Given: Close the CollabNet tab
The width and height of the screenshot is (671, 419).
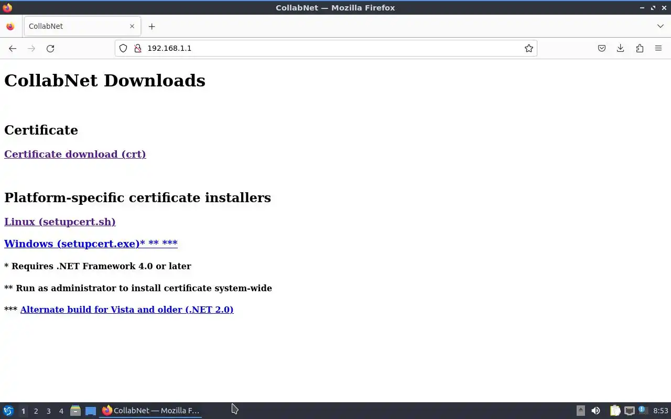Looking at the screenshot, I should tap(132, 26).
